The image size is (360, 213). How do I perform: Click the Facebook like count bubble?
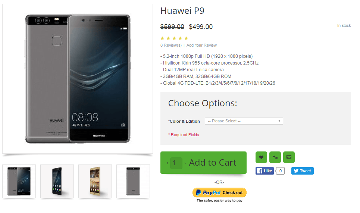[280, 171]
